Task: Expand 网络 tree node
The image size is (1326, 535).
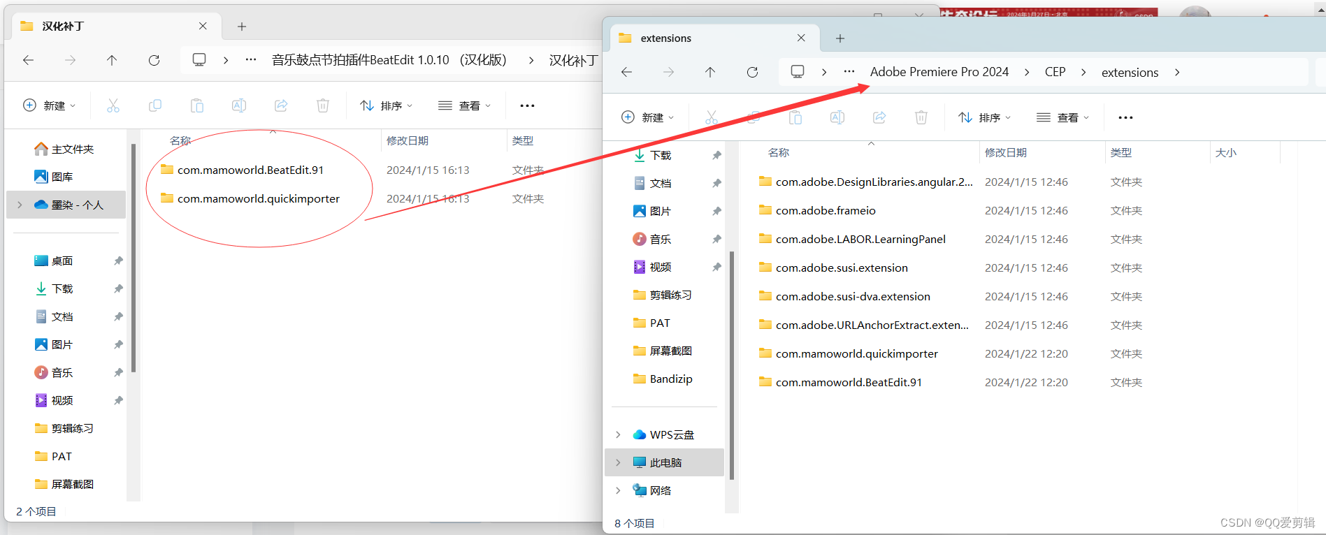Action: 618,490
